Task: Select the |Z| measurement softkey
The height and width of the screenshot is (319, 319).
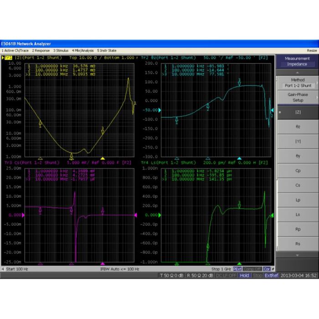Action: 298,112
